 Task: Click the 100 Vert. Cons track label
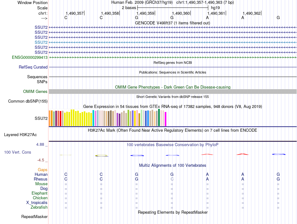pos(18,152)
